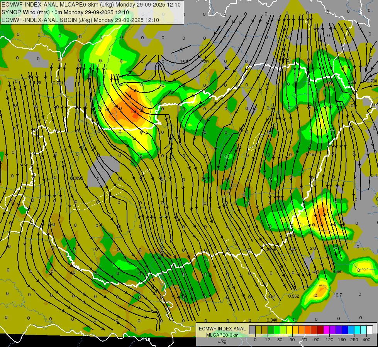Select the pure blue legend swatch

coord(345,330)
